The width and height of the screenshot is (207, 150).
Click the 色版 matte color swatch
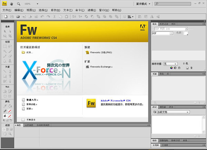pos(186,33)
